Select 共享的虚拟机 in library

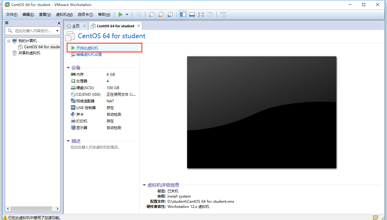tap(29, 53)
